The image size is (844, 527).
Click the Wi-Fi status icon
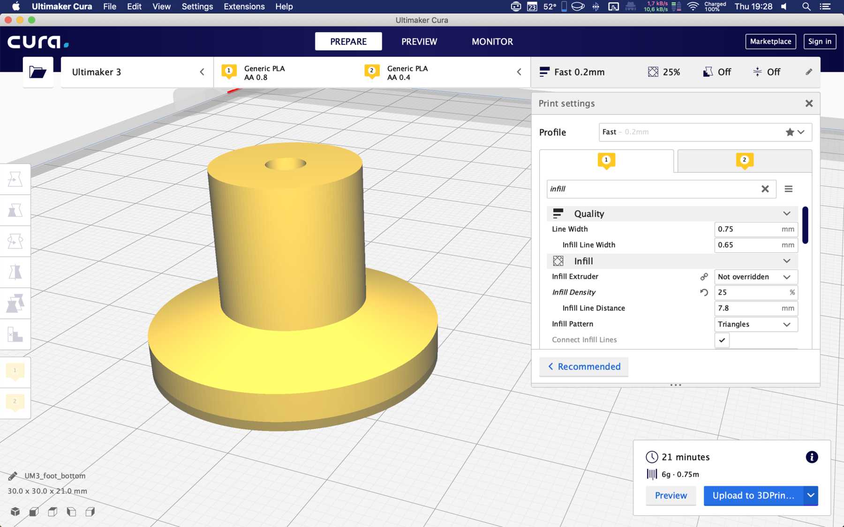pos(693,7)
